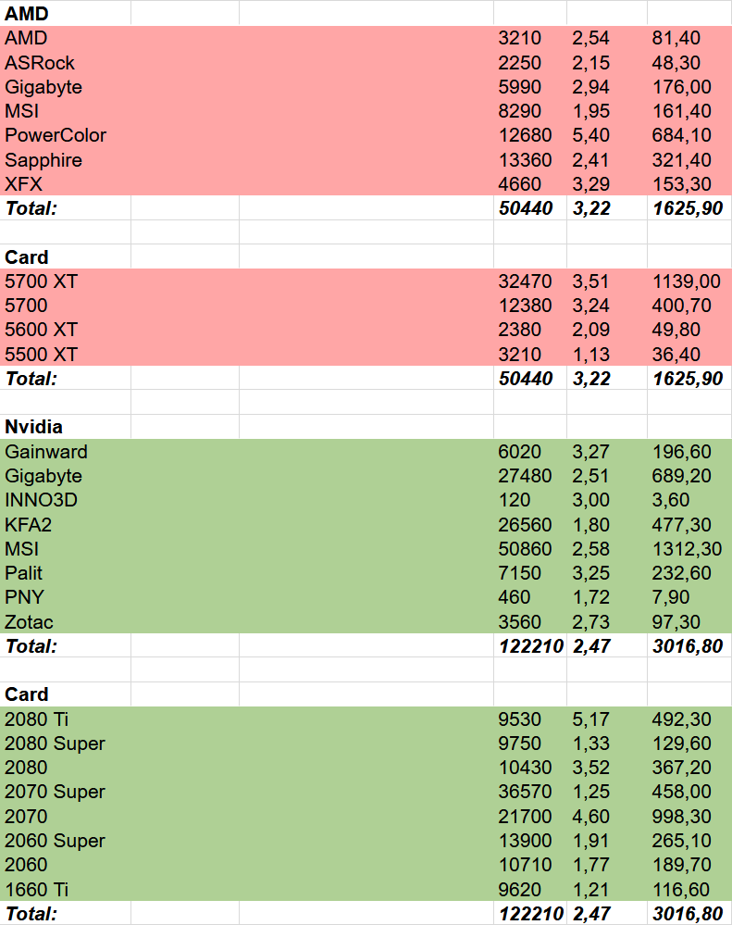
Task: Select the KFA2 row label
Action: click(x=30, y=525)
